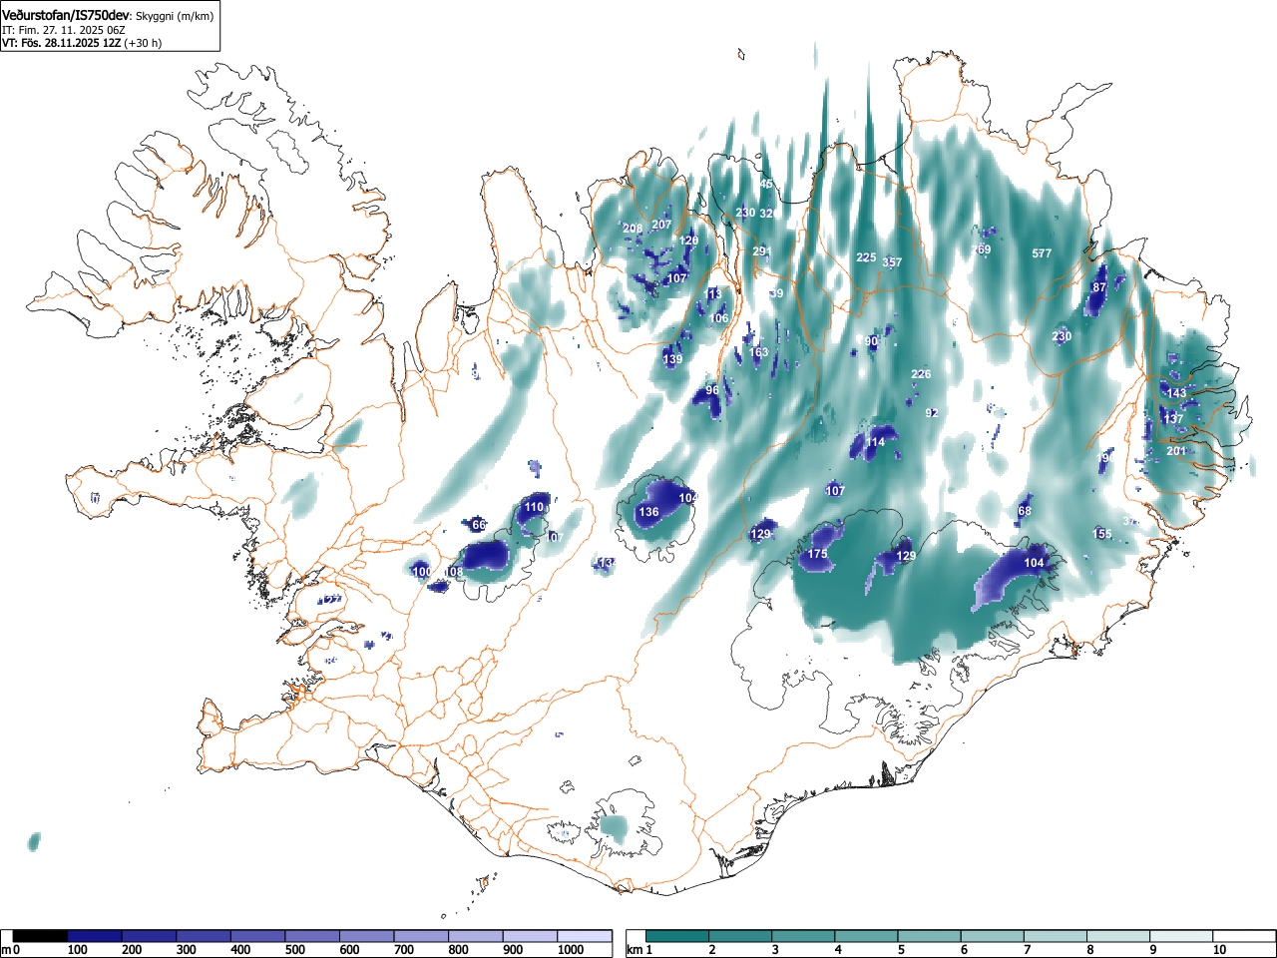Click the visibility value '291' on map
Image resolution: width=1277 pixels, height=958 pixels.
[x=762, y=251]
